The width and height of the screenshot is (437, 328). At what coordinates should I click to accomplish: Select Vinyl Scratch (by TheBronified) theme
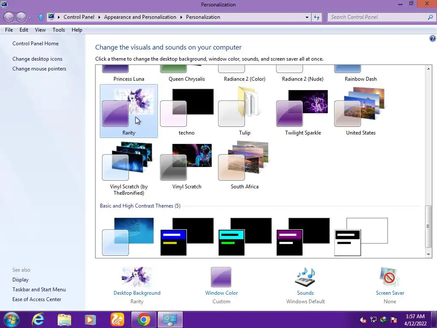tap(129, 168)
